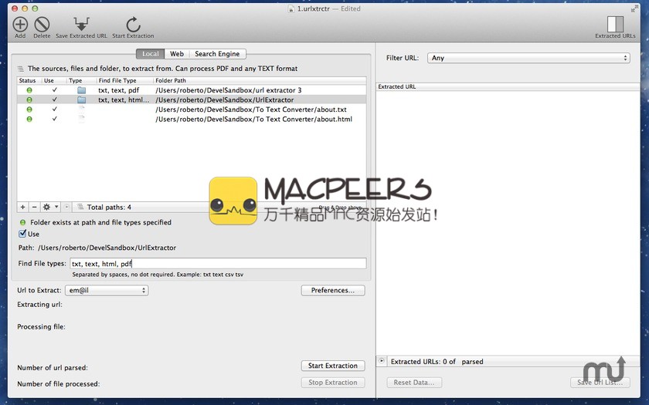Click the Use column header
This screenshot has height=405, width=649.
click(54, 80)
